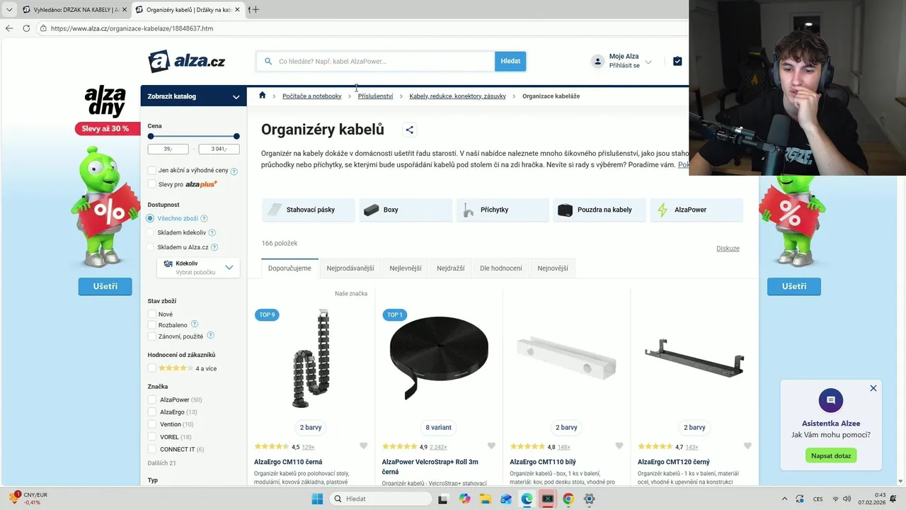Go back in the browser

coord(9,28)
